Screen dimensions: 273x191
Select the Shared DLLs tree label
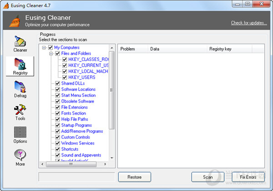point(73,83)
